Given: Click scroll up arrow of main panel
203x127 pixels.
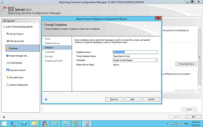Looking at the screenshot, I should (199, 28).
